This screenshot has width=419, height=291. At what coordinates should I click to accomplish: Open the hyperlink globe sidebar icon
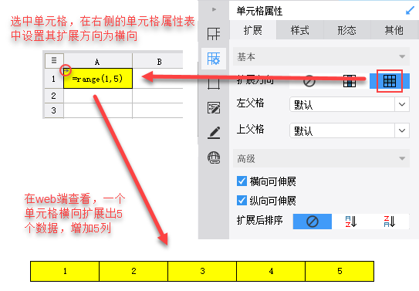click(214, 157)
